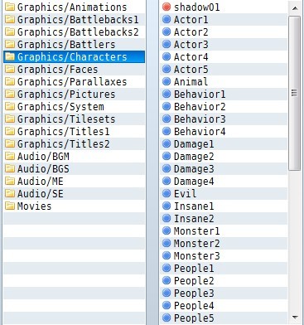304x325 pixels.
Task: Choose the shadow01 resource
Action: pyautogui.click(x=224, y=7)
